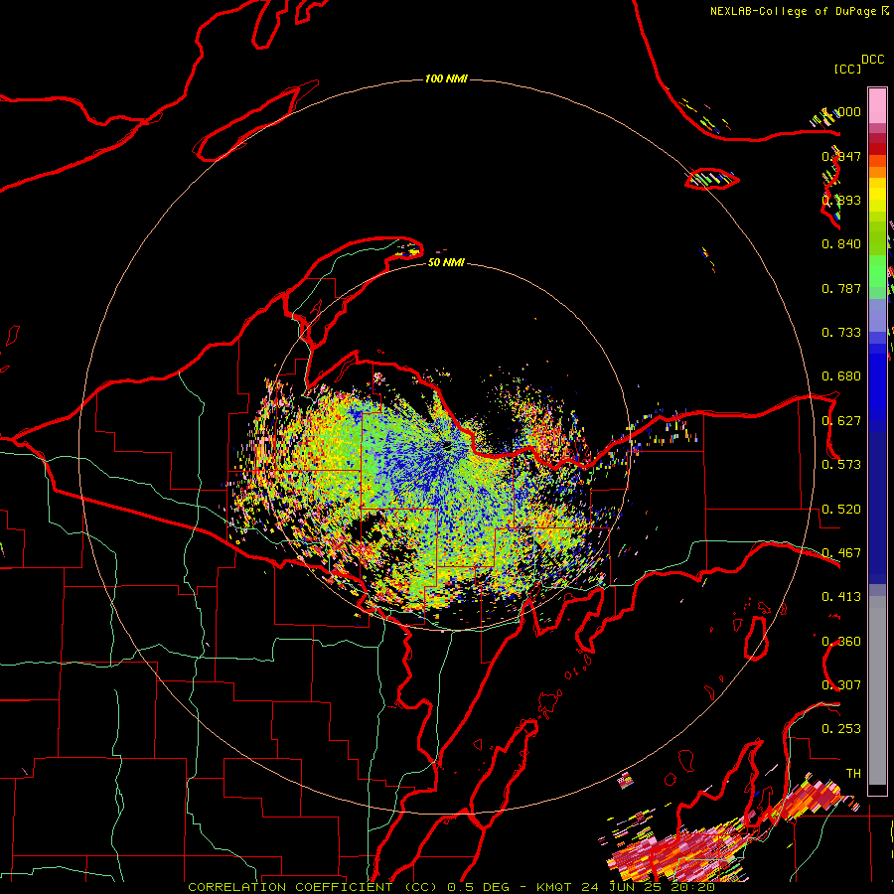Click the [CC] label above the color bar
The image size is (894, 894).
[848, 69]
